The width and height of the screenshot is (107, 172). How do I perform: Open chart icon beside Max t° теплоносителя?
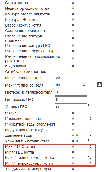(99, 84)
